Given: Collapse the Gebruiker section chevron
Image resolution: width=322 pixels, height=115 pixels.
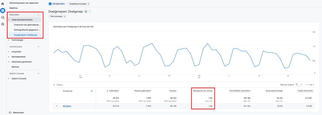Looking at the screenshot, I should point(38,15).
